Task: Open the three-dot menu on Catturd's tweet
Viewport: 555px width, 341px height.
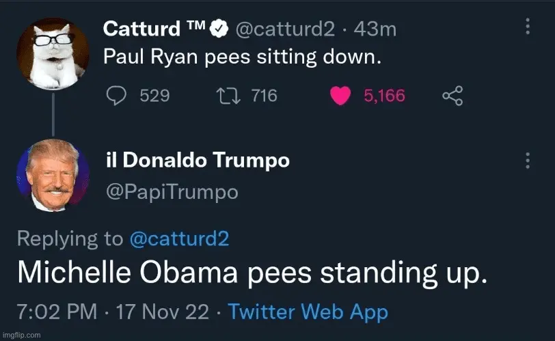Action: click(527, 27)
